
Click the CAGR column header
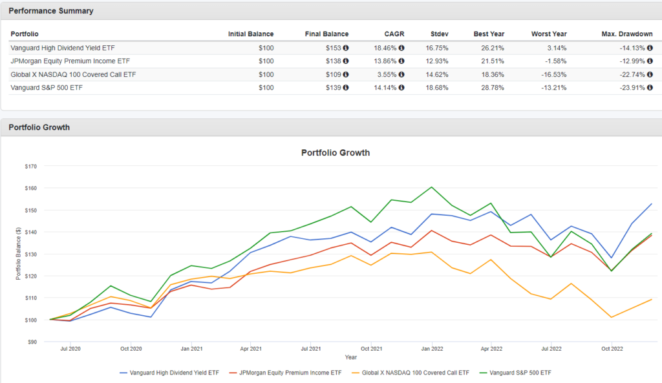[x=394, y=34]
